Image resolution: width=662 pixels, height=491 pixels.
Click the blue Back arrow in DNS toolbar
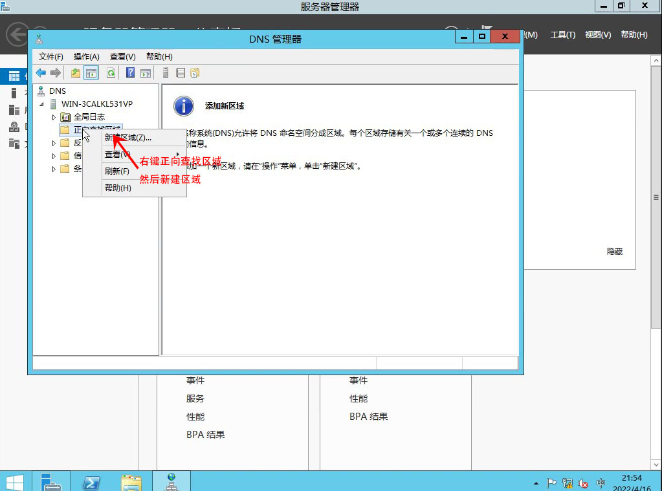(41, 73)
